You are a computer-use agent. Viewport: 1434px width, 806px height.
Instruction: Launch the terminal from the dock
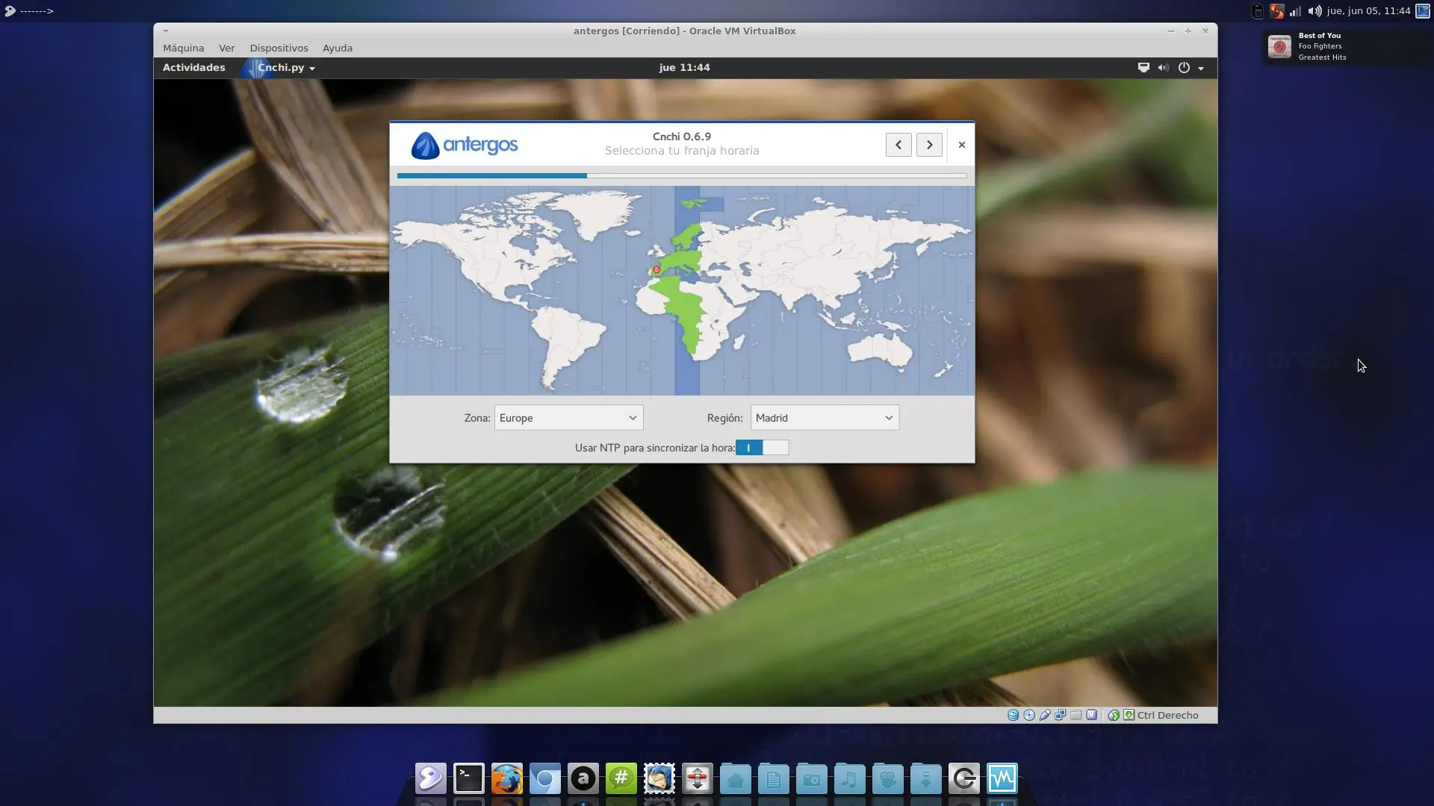469,778
